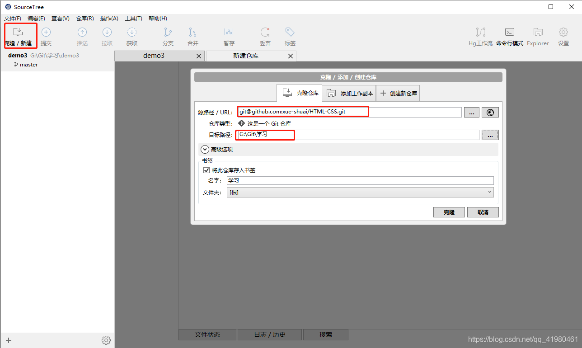Select the master branch in sidebar
Screen dimensions: 582x348
pyautogui.click(x=29, y=65)
